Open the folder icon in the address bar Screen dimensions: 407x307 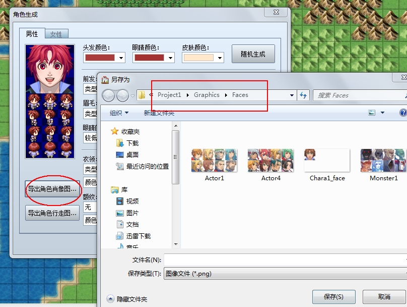[x=142, y=95]
